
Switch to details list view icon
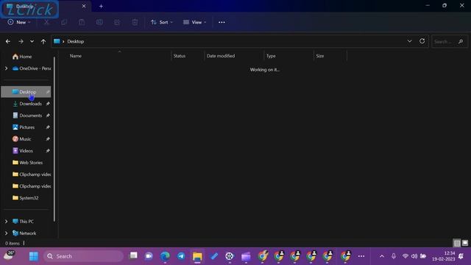coord(457,243)
